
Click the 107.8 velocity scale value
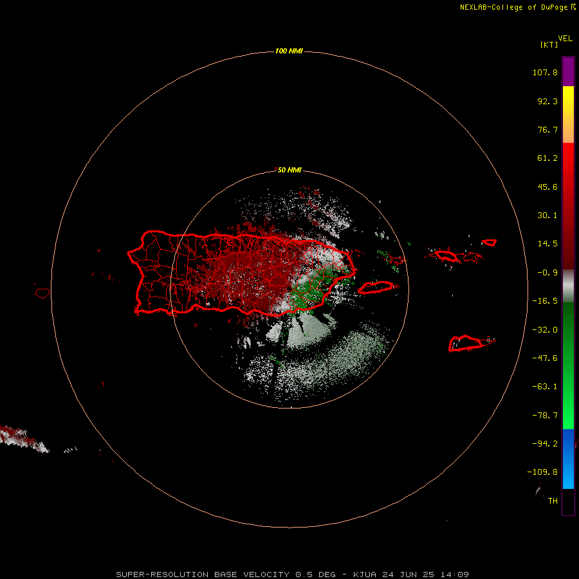[545, 72]
